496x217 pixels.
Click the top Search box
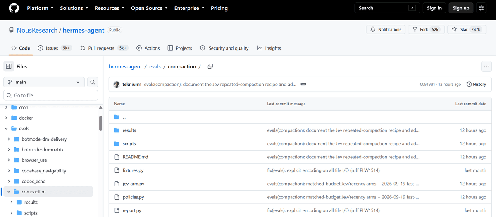click(387, 8)
